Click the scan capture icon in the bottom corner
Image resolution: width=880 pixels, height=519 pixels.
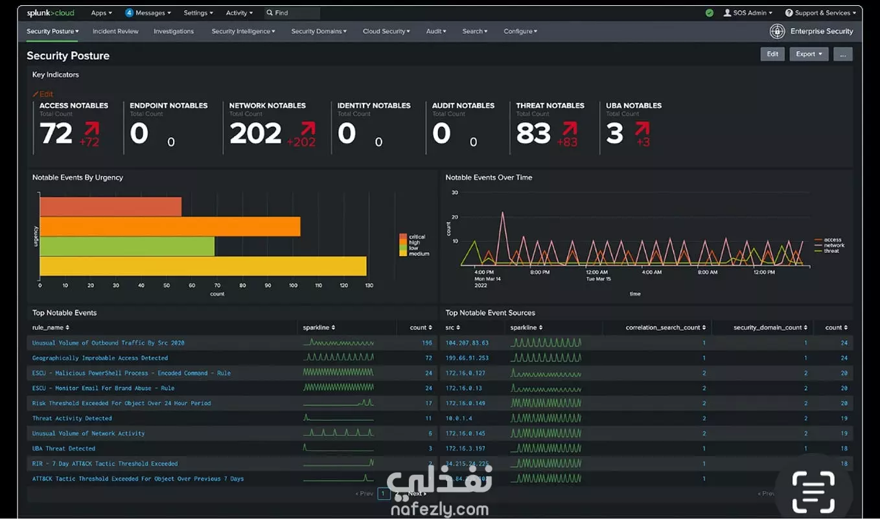pos(814,492)
